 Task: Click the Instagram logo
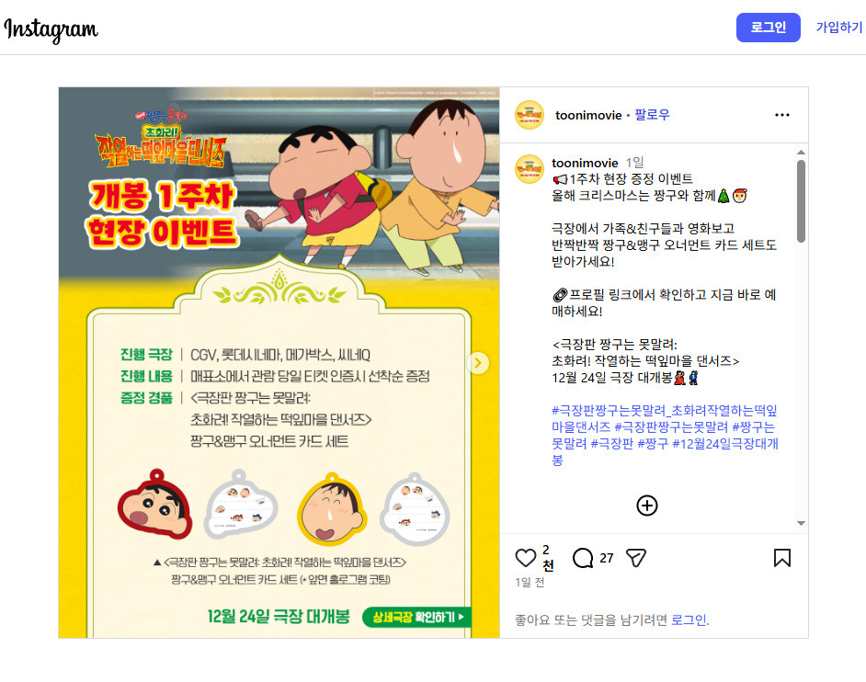pyautogui.click(x=51, y=28)
